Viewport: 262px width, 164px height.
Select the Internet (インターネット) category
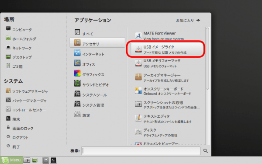click(x=97, y=53)
